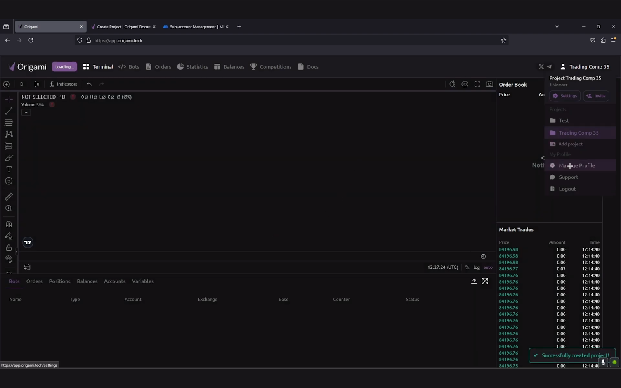Screen dimensions: 621x388
Task: Open the Origami X (Twitter) link
Action: [541, 67]
